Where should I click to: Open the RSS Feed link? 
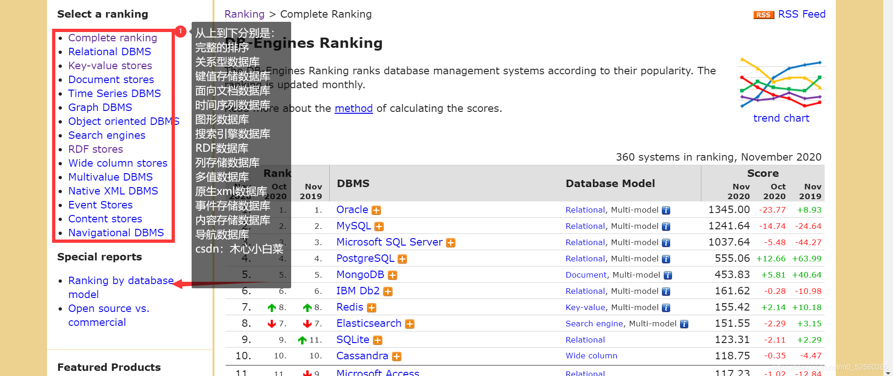[802, 14]
